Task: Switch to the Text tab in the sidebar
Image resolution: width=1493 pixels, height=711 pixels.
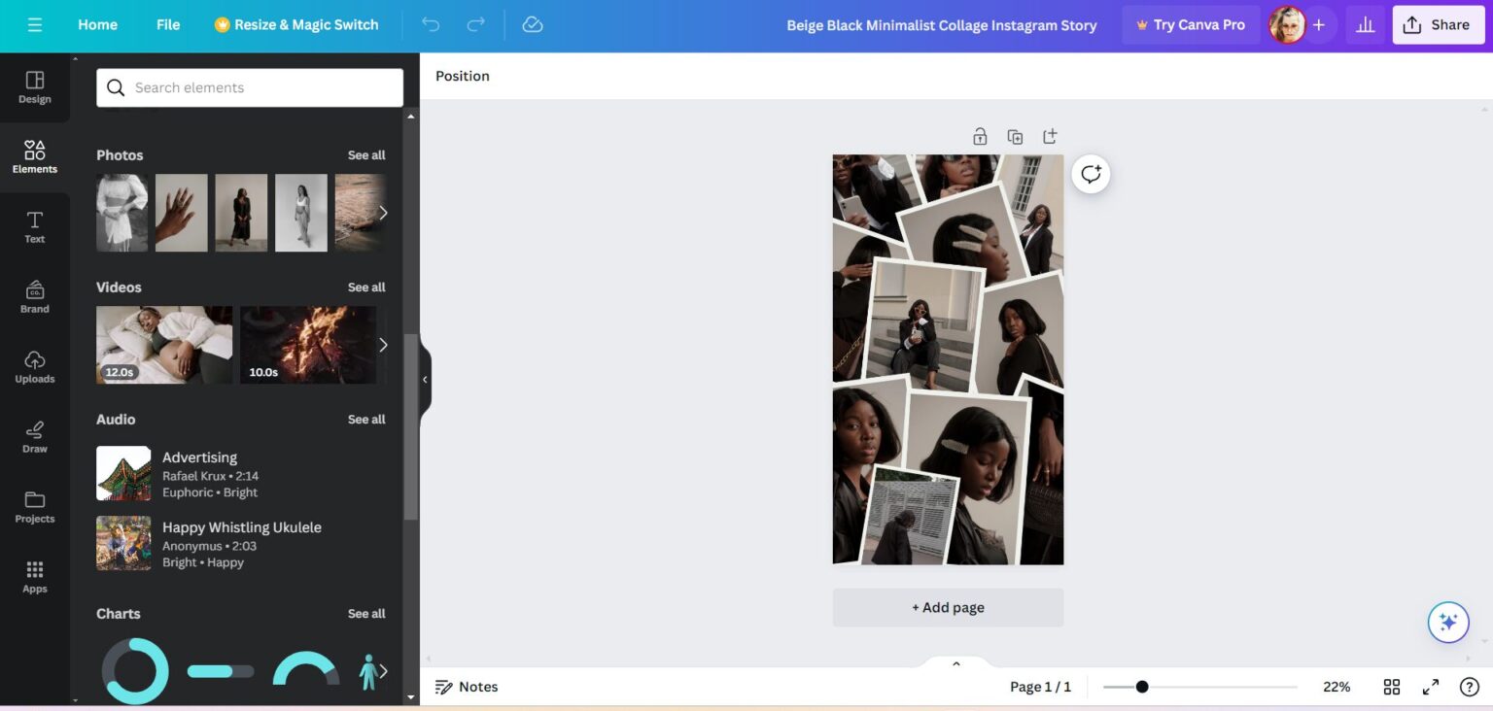Action: [35, 227]
